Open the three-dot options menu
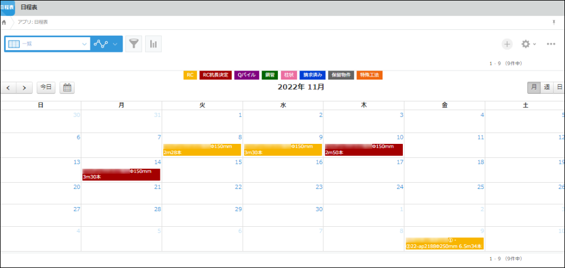The height and width of the screenshot is (268, 565). coord(551,44)
